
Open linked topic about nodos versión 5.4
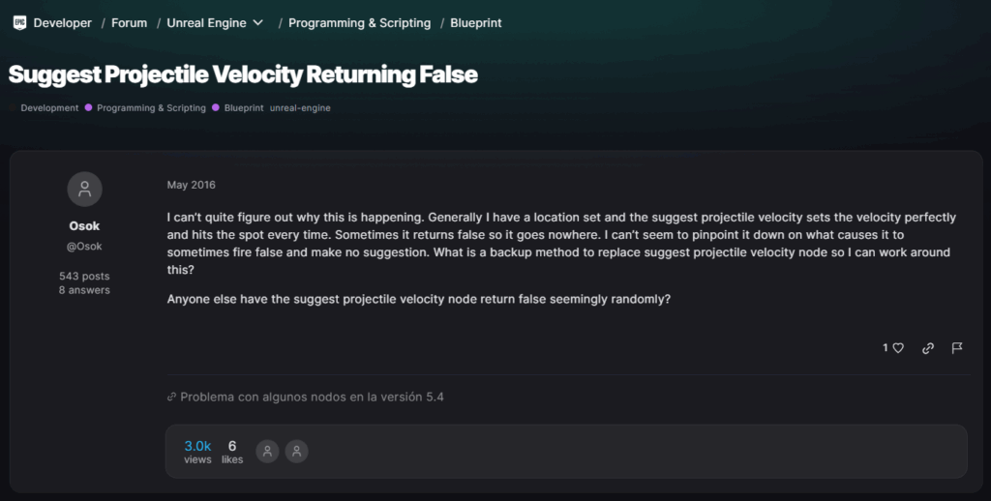312,397
